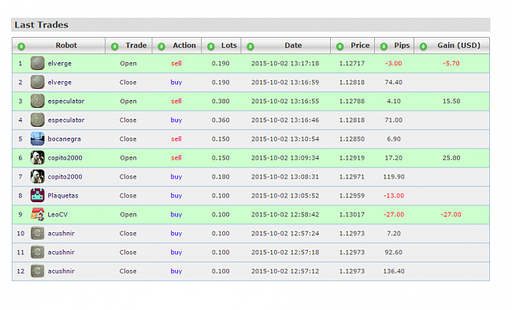Click the green sort icon beside Gain (USD)
The image size is (512, 310).
click(x=424, y=46)
